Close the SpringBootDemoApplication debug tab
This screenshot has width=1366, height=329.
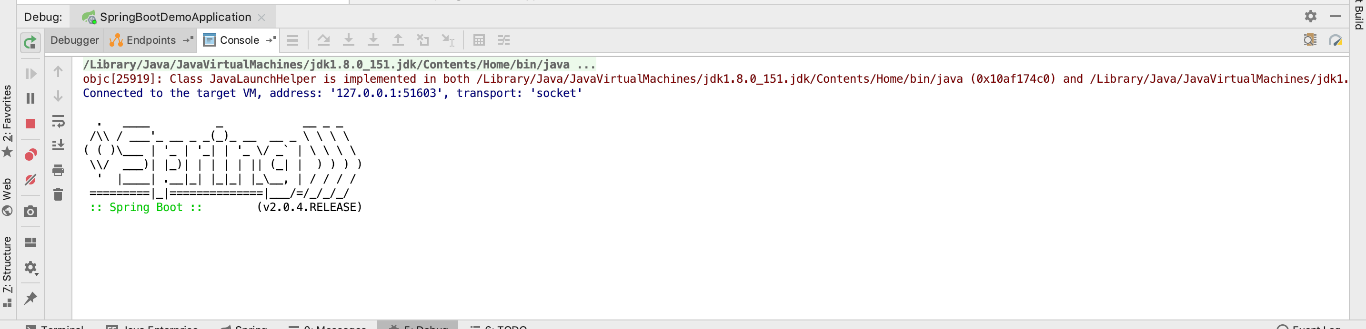pos(261,18)
